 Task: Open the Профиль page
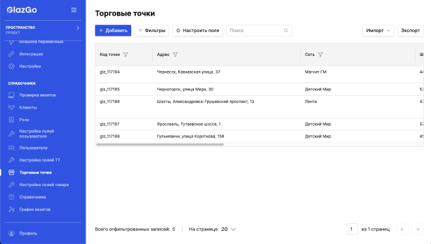28,234
